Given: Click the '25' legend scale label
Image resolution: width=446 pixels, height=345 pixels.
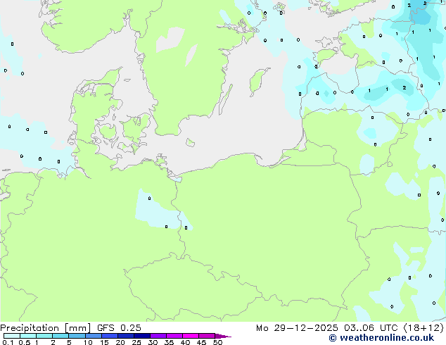Looking at the screenshot, I should point(136,342).
